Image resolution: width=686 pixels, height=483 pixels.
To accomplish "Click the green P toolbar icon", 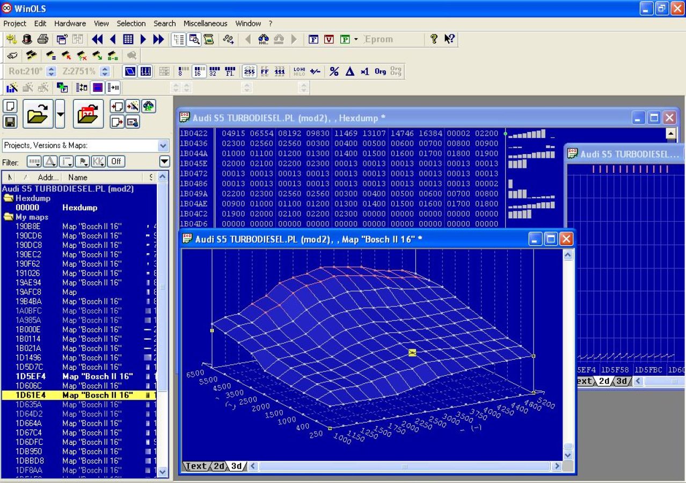I will coord(345,39).
